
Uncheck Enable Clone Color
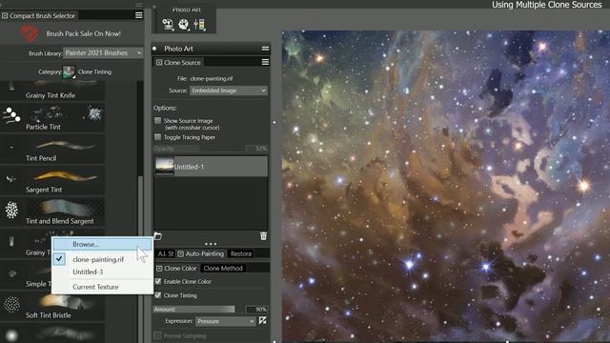click(x=157, y=281)
